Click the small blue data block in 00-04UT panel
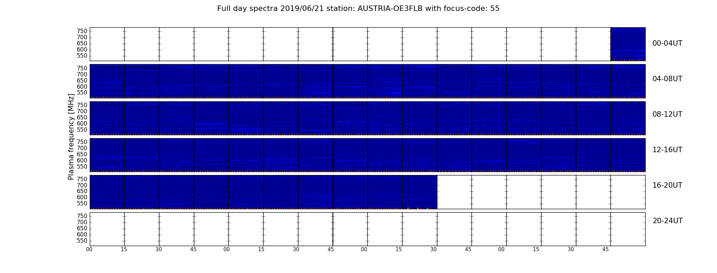The height and width of the screenshot is (273, 717). click(628, 44)
